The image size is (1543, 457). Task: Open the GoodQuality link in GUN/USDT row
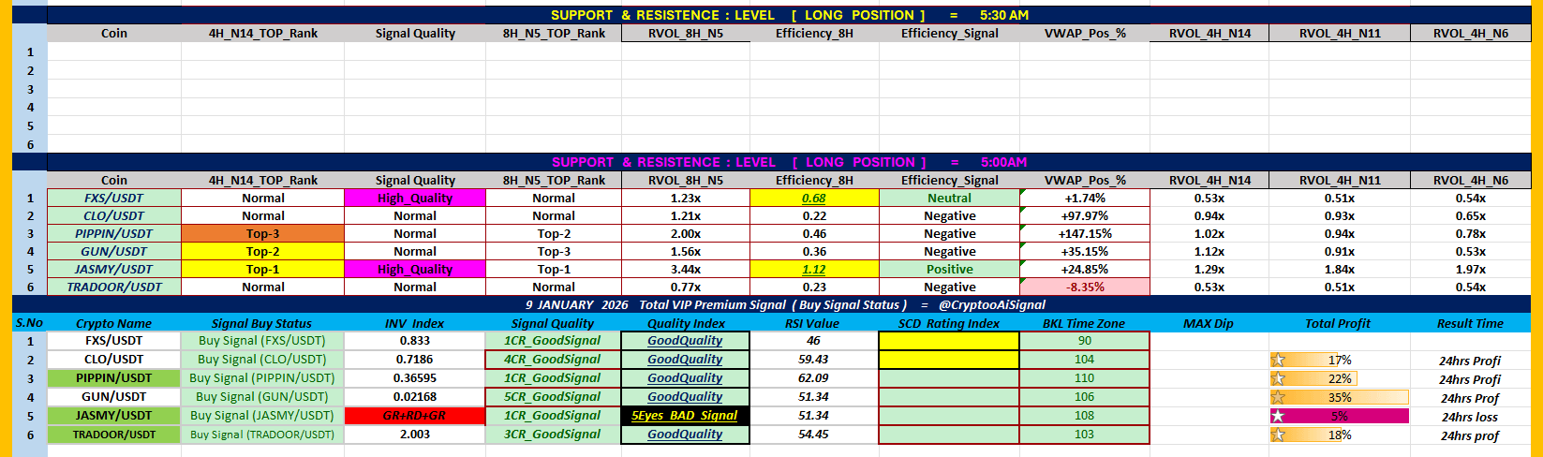click(x=685, y=397)
